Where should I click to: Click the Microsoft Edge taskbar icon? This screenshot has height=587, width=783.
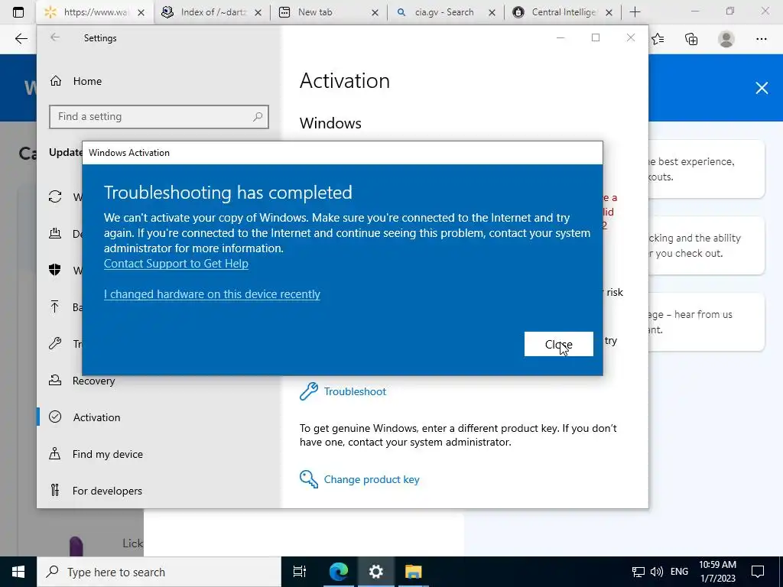pos(338,572)
